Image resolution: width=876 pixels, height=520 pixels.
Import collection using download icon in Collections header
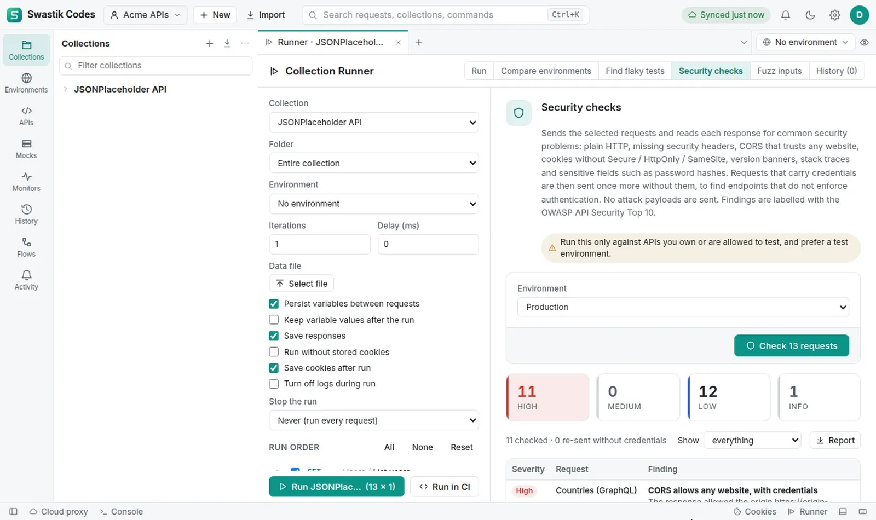pos(227,43)
